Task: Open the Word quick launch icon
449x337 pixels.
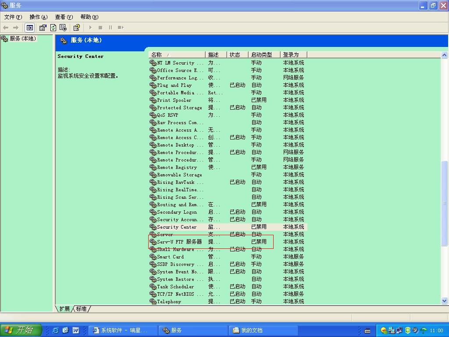Action: [75, 330]
